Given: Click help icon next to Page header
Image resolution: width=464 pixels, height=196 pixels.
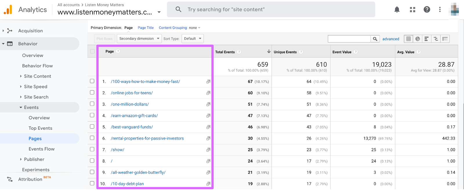Looking at the screenshot, I should 118,51.
